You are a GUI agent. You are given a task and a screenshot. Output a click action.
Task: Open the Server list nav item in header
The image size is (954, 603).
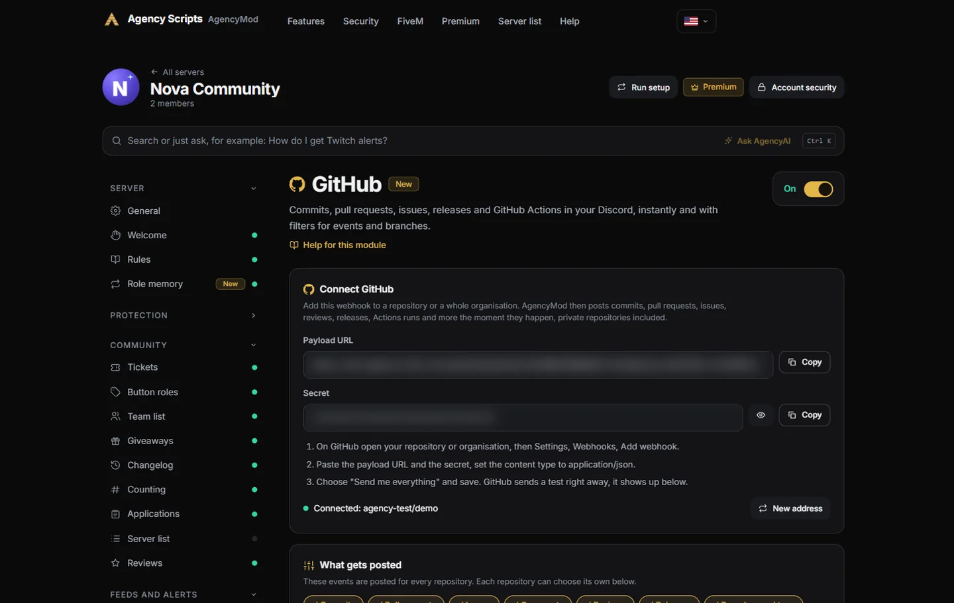[x=519, y=21]
